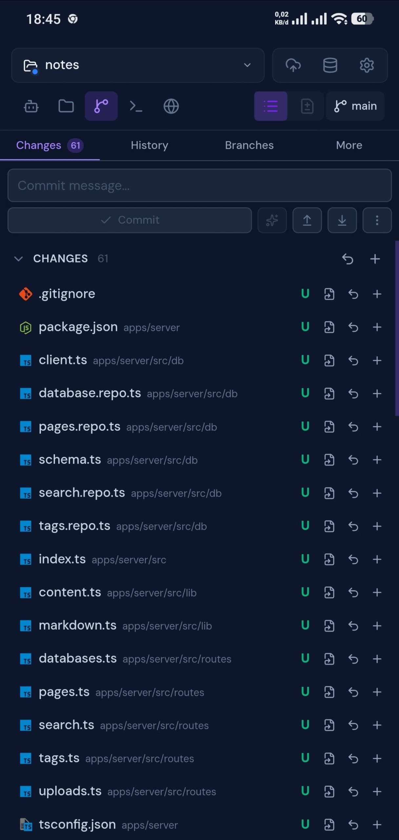Stage tags.ts in routes
This screenshot has height=840, width=399.
[377, 758]
